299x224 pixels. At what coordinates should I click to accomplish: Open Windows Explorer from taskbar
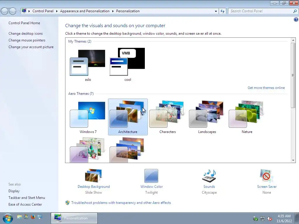20,217
